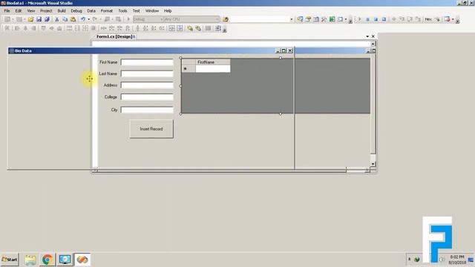This screenshot has width=475, height=267.
Task: Click the Center Horizontally icon
Action: pos(171,28)
